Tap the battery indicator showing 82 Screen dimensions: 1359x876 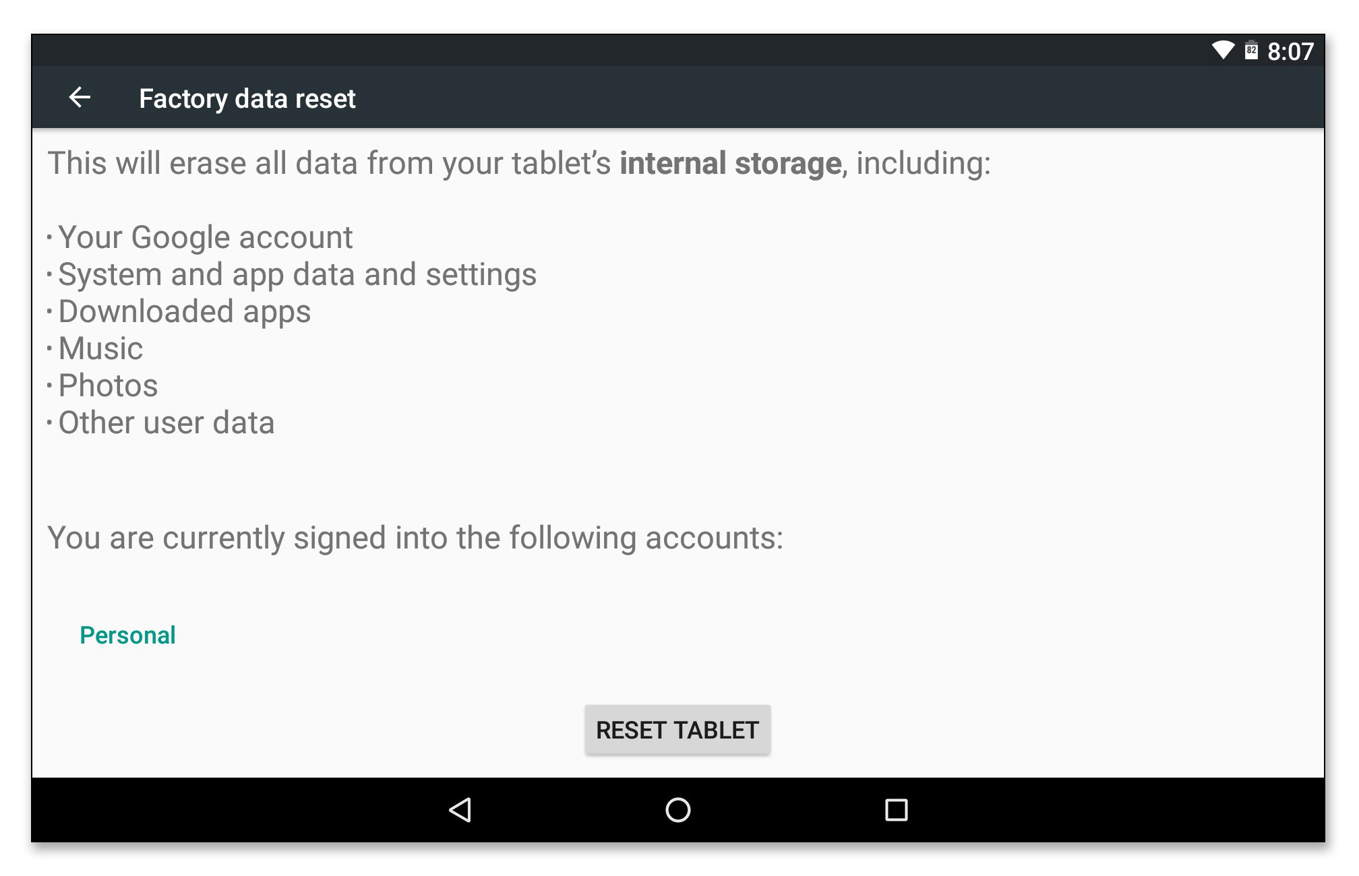[1252, 49]
